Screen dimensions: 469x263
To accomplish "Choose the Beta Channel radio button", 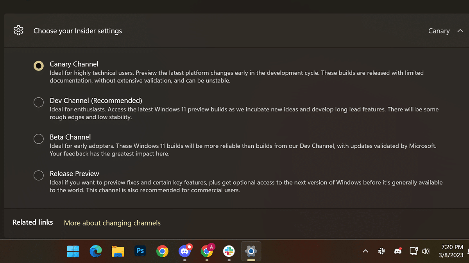I will coord(38,139).
